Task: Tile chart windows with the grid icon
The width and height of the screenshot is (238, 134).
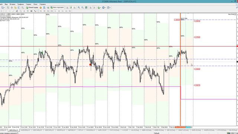Action: (x=86, y=7)
